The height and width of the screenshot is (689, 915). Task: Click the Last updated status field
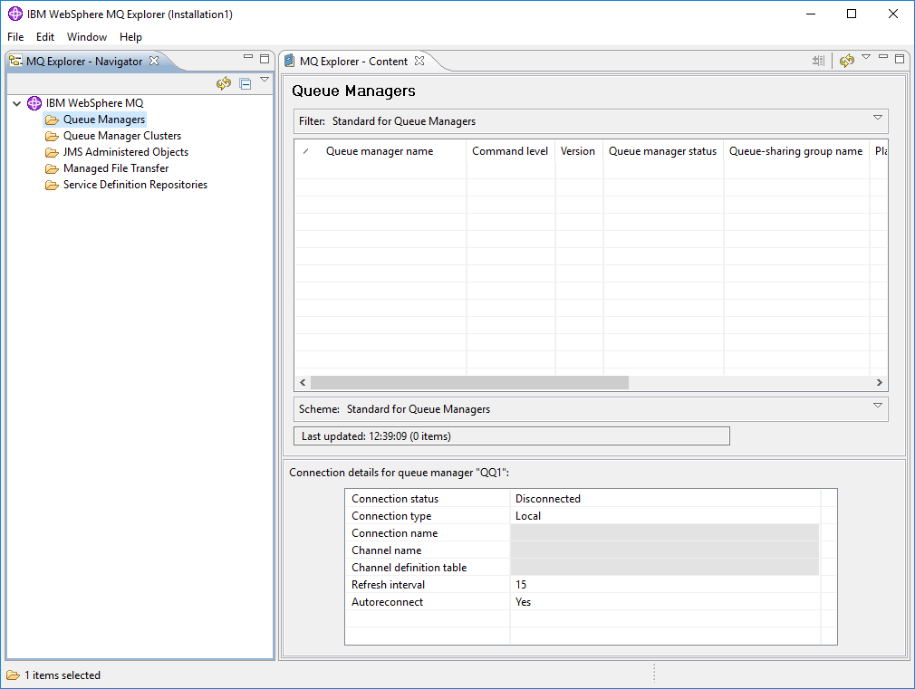tap(512, 436)
